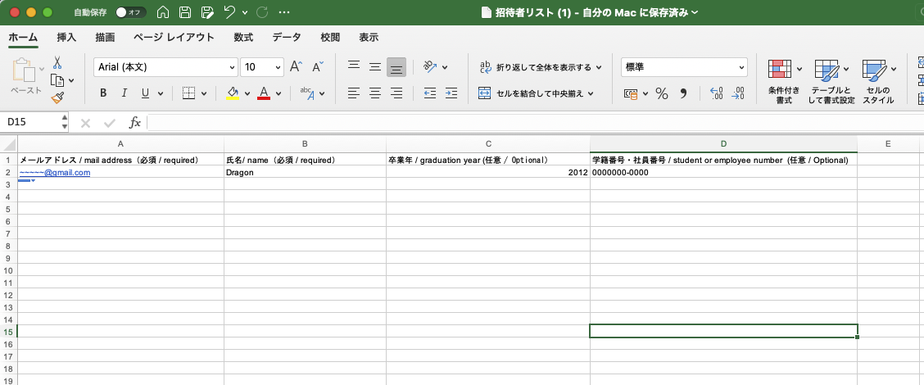This screenshot has width=924, height=385.
Task: Toggle Italic formatting
Action: coord(125,93)
